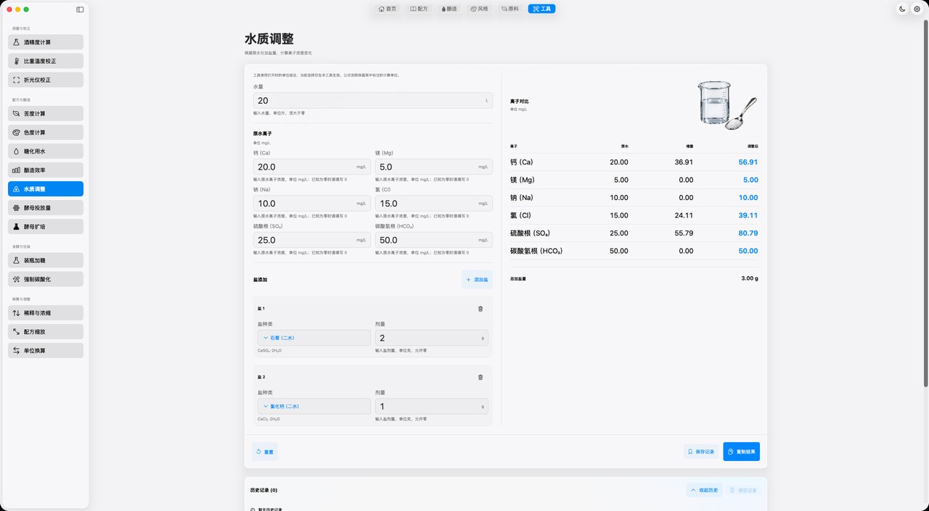929x511 pixels.
Task: Open 单位换算 conversion tool
Action: (x=46, y=351)
